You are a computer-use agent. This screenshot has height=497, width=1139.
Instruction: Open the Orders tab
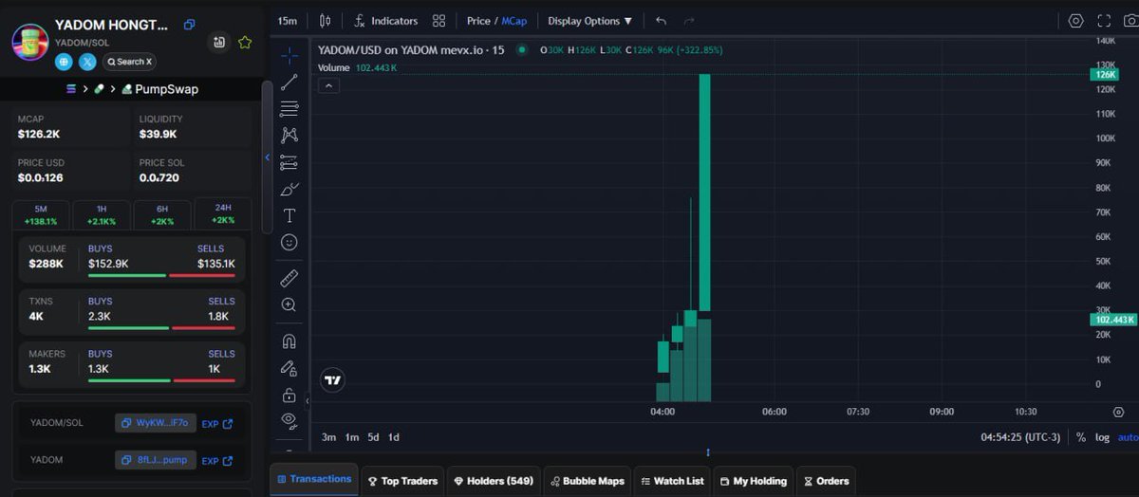coord(826,481)
